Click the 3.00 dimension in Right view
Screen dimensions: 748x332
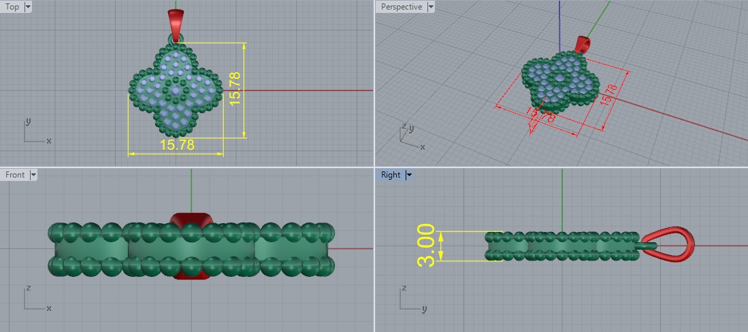tap(425, 245)
